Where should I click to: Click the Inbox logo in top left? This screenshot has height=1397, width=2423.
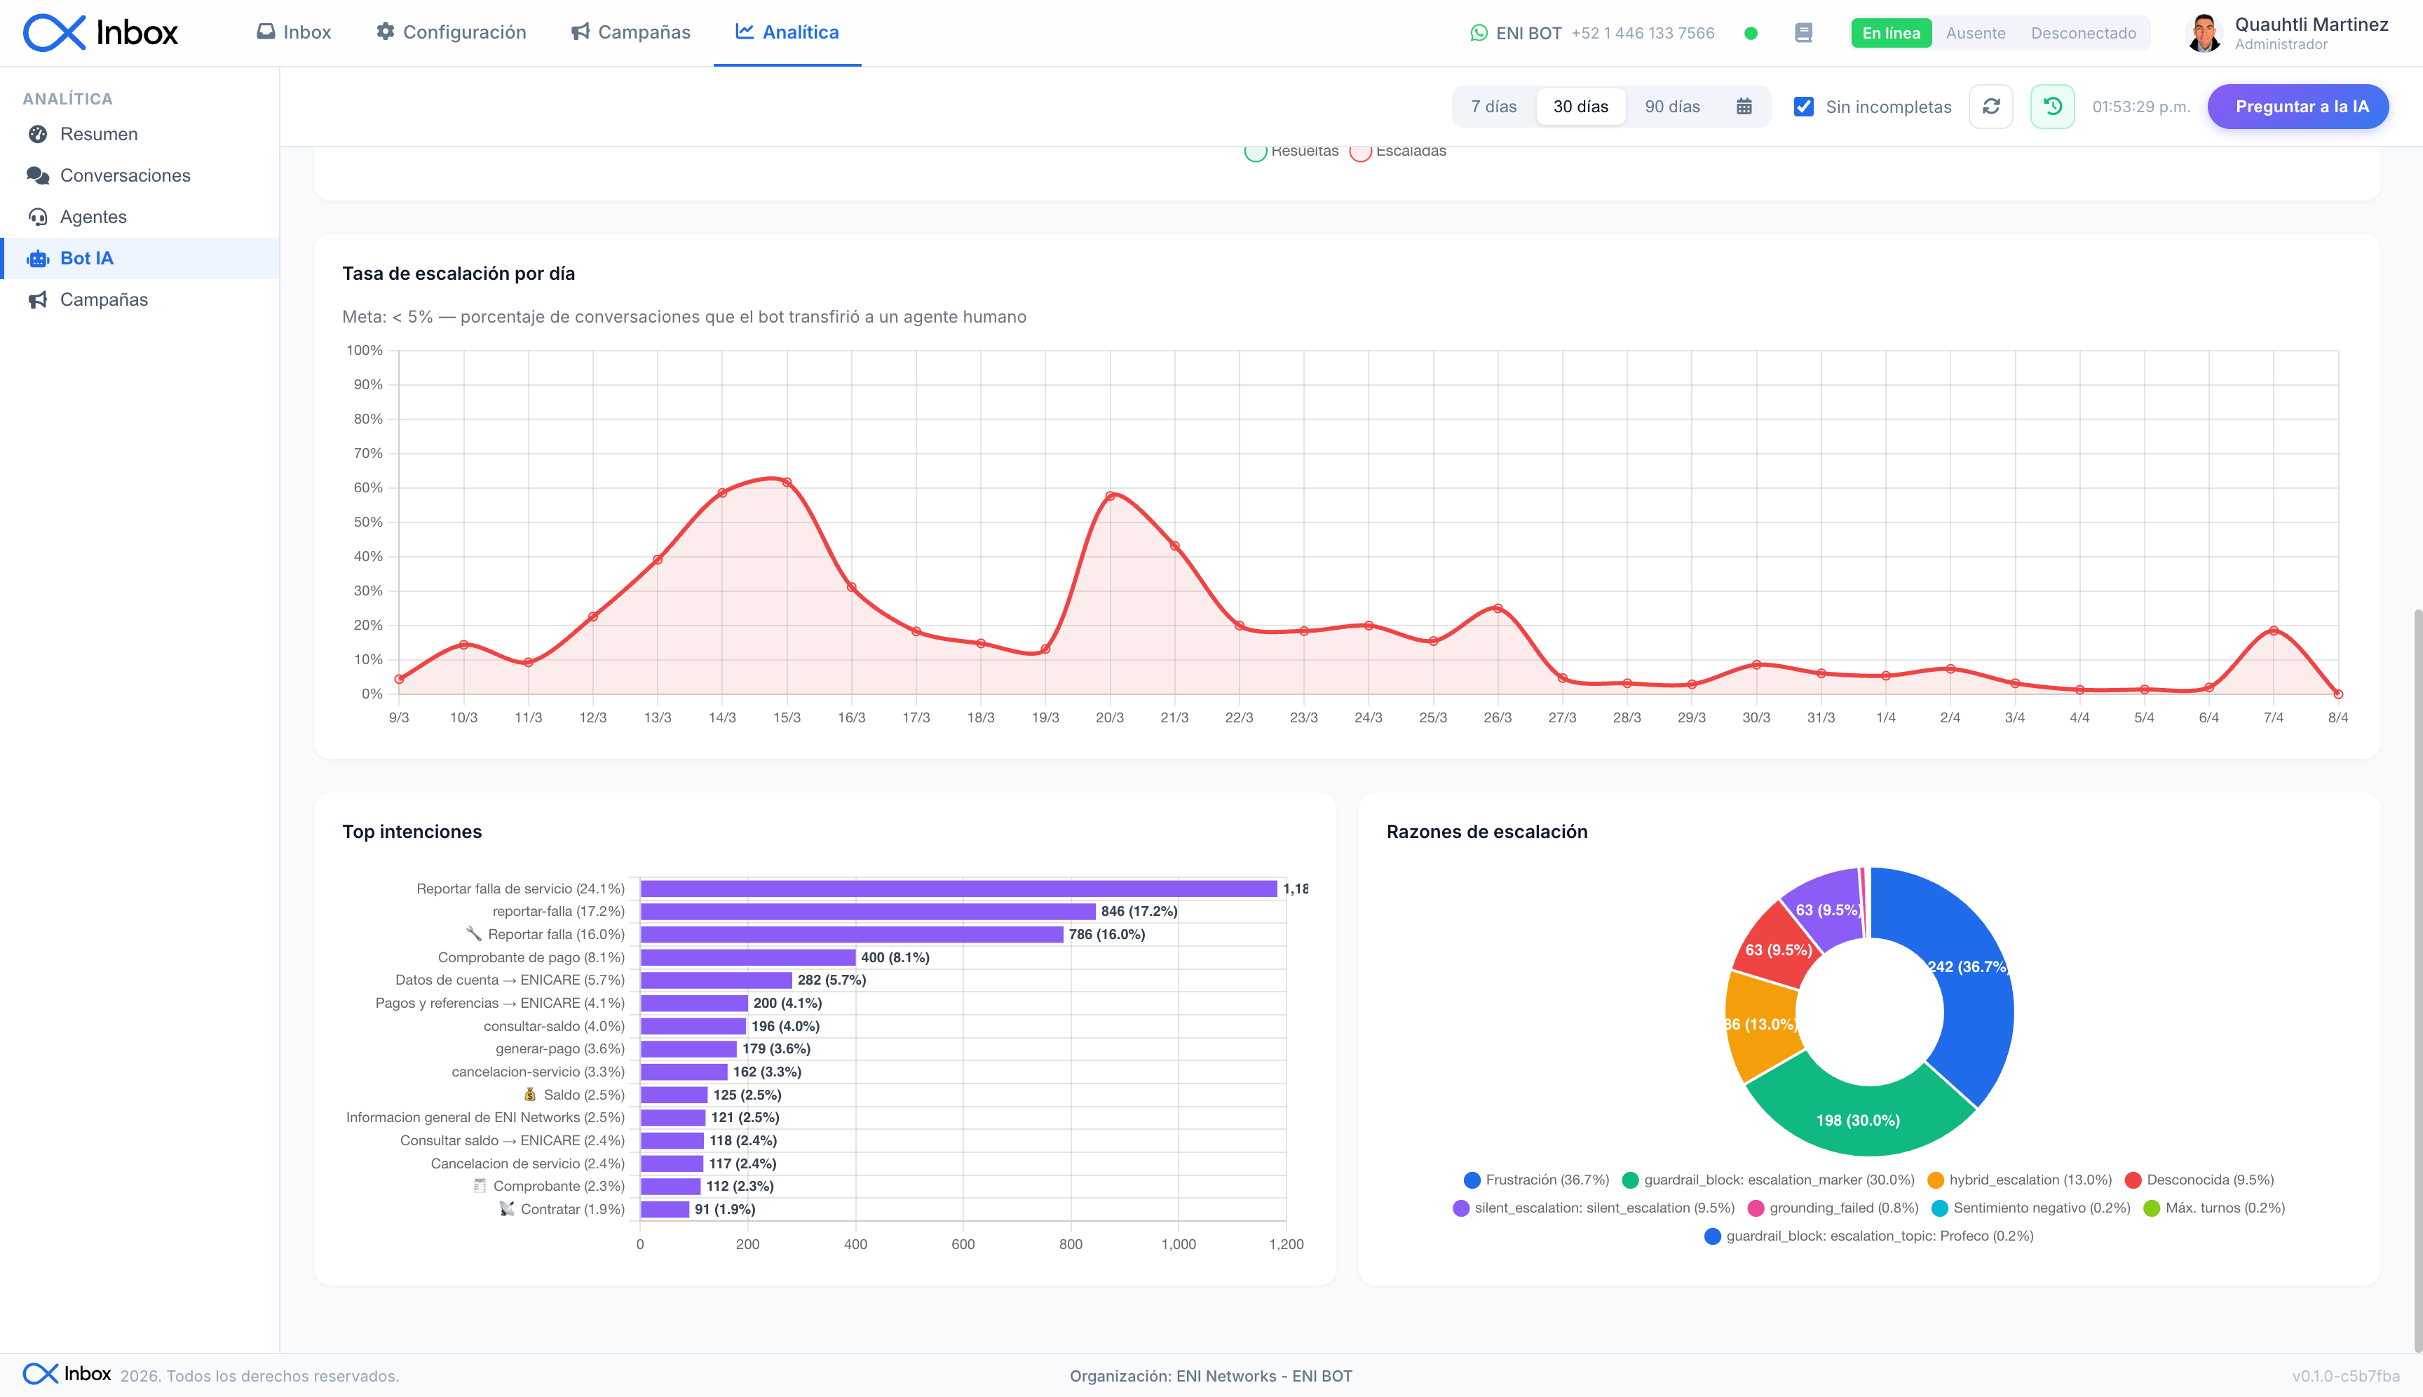[x=101, y=33]
